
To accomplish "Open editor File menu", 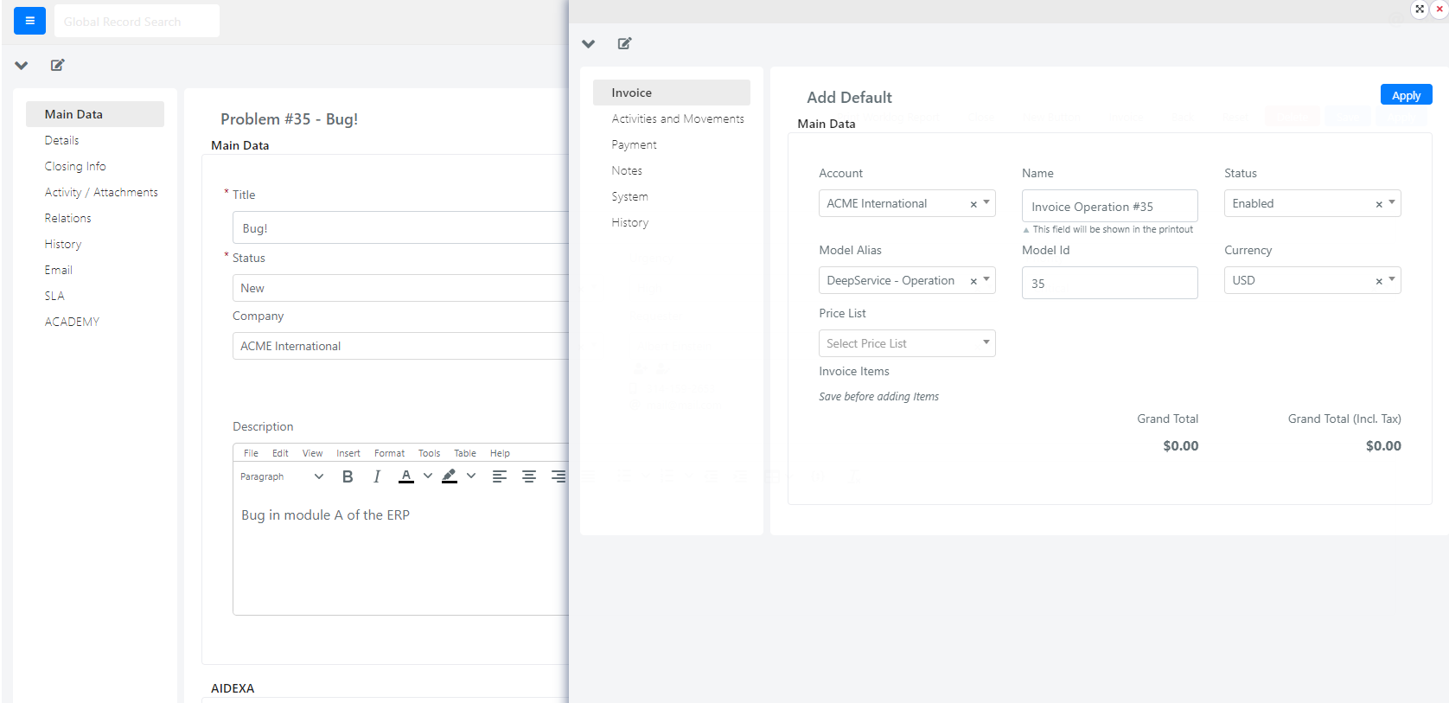I will point(251,453).
